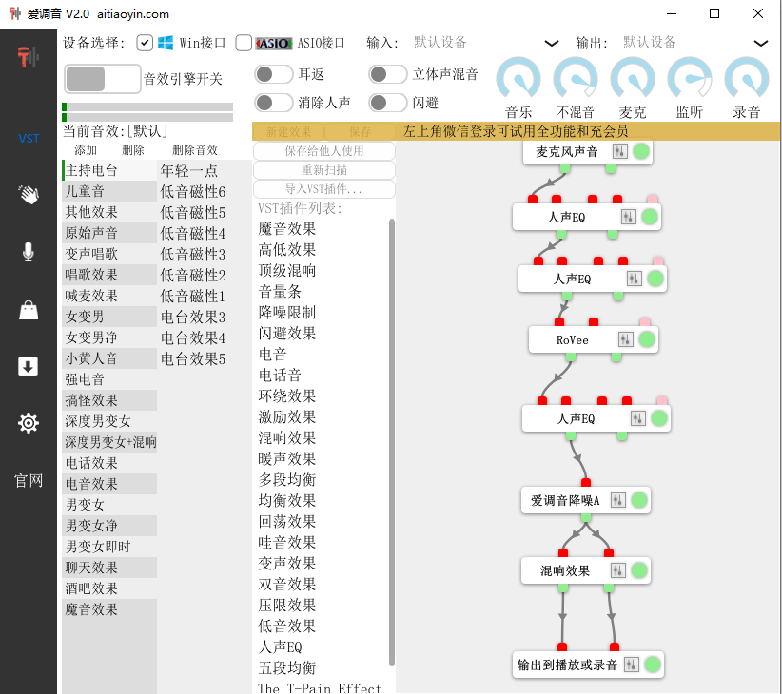Adjust the 麦克 volume knob
782x694 pixels.
point(633,79)
